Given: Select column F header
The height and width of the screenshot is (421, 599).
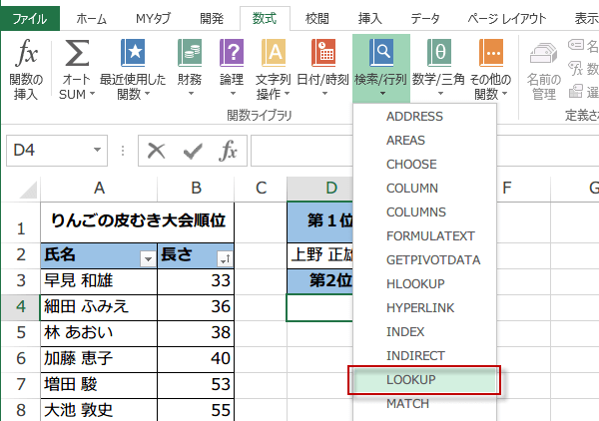Looking at the screenshot, I should (x=523, y=189).
